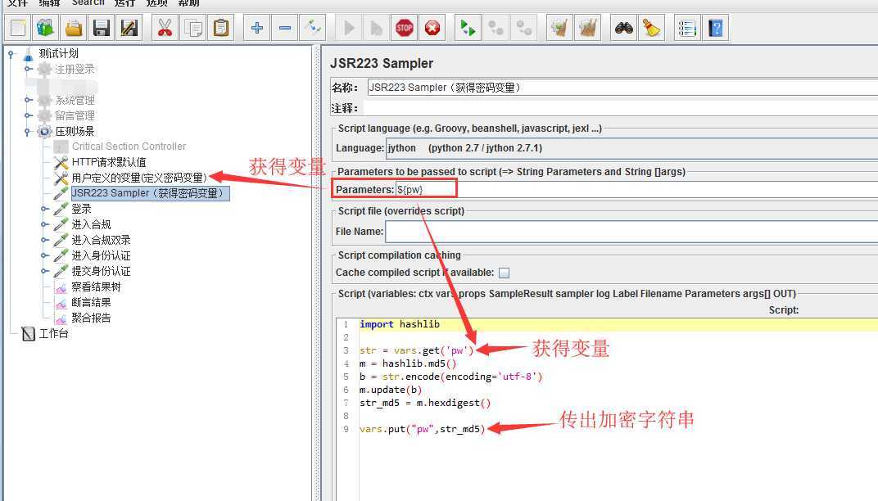Open the 帮助 menu in menu bar
Viewport: 878px width, 501px height.
point(188,2)
